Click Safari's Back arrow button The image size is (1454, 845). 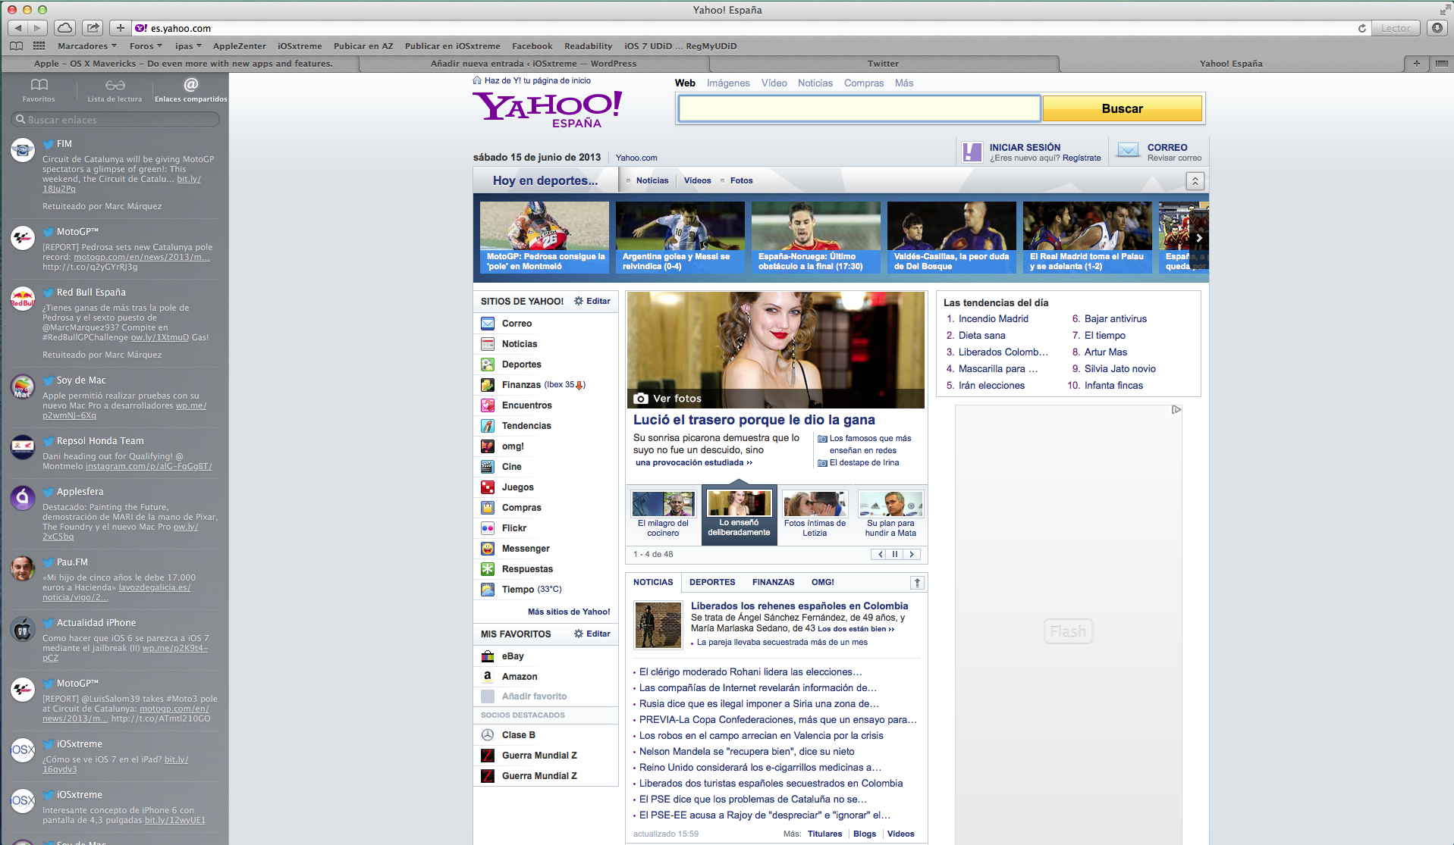point(18,28)
